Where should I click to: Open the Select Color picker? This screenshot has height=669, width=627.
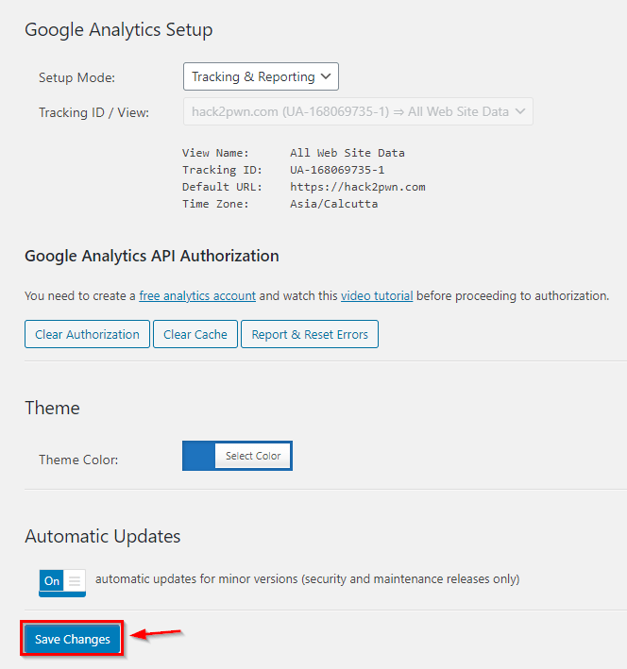(x=252, y=456)
